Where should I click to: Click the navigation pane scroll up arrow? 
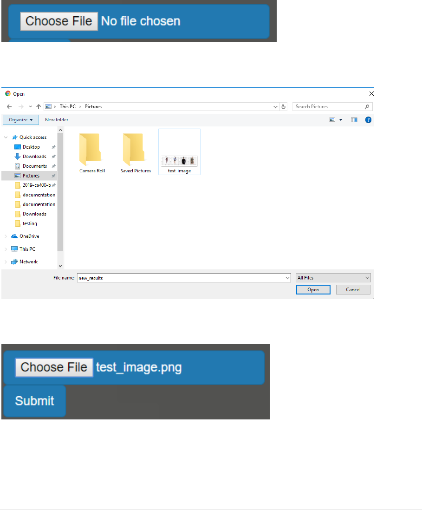(x=60, y=130)
